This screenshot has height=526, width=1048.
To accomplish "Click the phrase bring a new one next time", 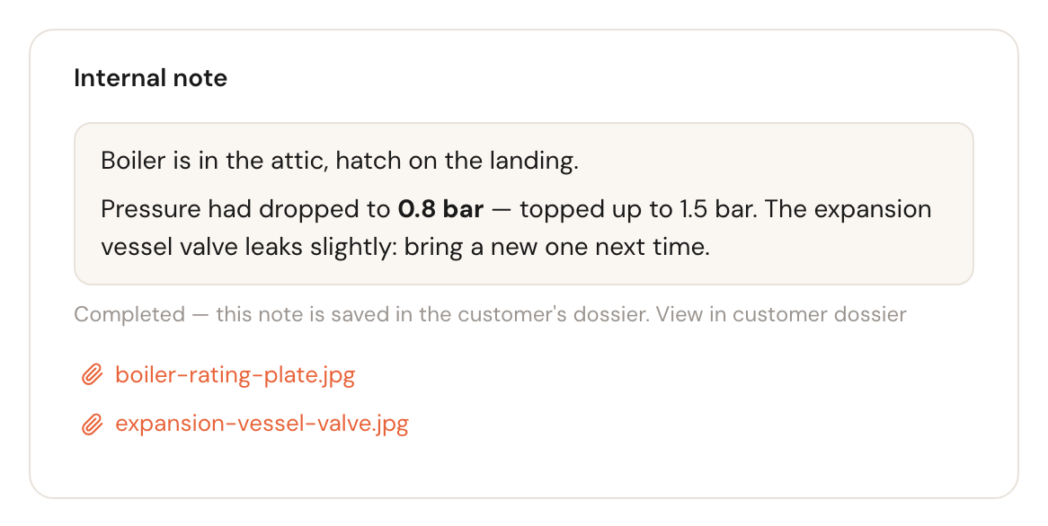I will click(556, 247).
